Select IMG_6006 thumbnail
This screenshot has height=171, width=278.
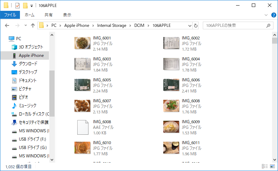coord(171,85)
